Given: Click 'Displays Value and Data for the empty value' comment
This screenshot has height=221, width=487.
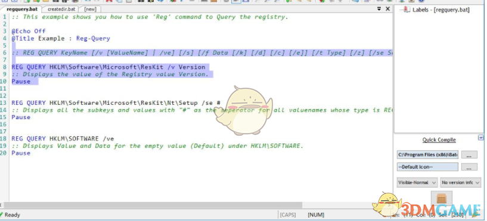Looking at the screenshot, I should [x=157, y=145].
